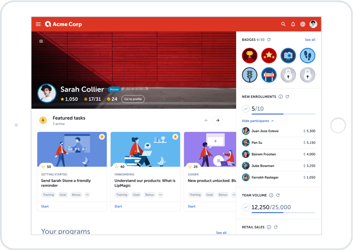Expand more tags on Getting Started card

coord(87,195)
